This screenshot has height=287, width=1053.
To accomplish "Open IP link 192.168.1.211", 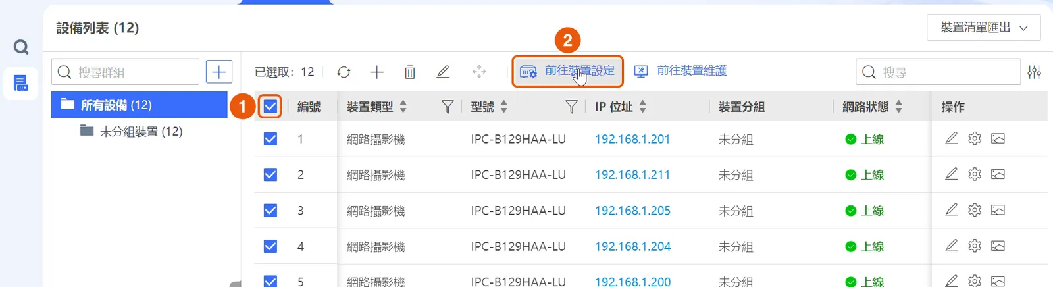I will tap(632, 174).
